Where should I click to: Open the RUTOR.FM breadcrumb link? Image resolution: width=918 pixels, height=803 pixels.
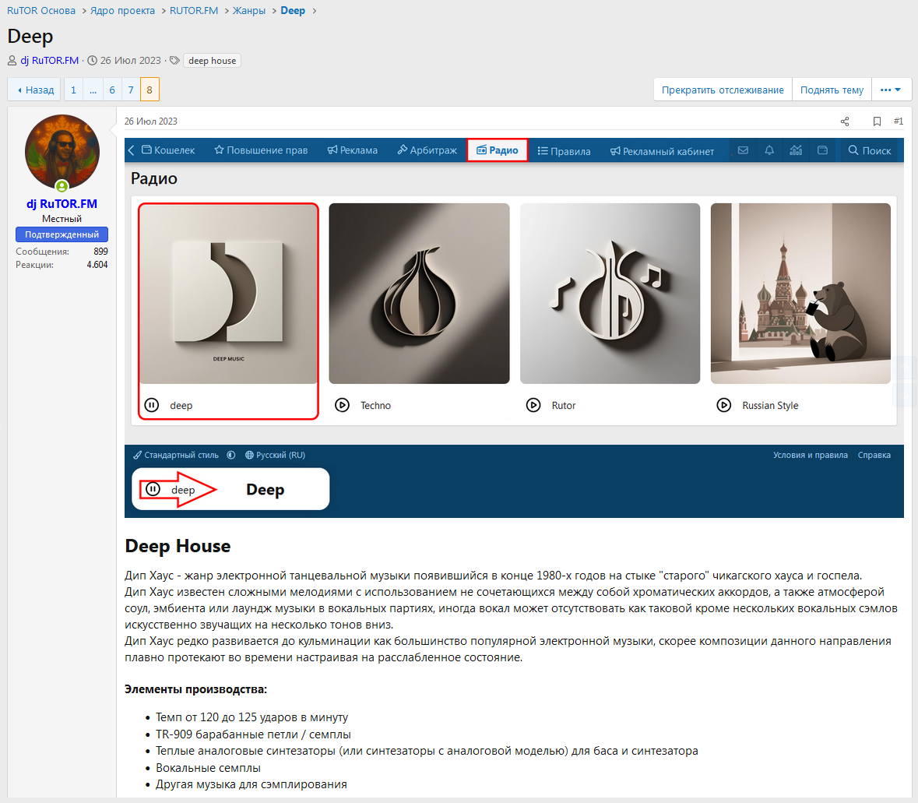[194, 11]
